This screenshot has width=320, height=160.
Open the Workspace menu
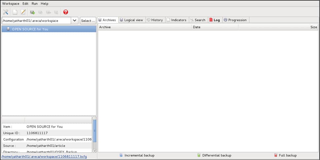11,4
